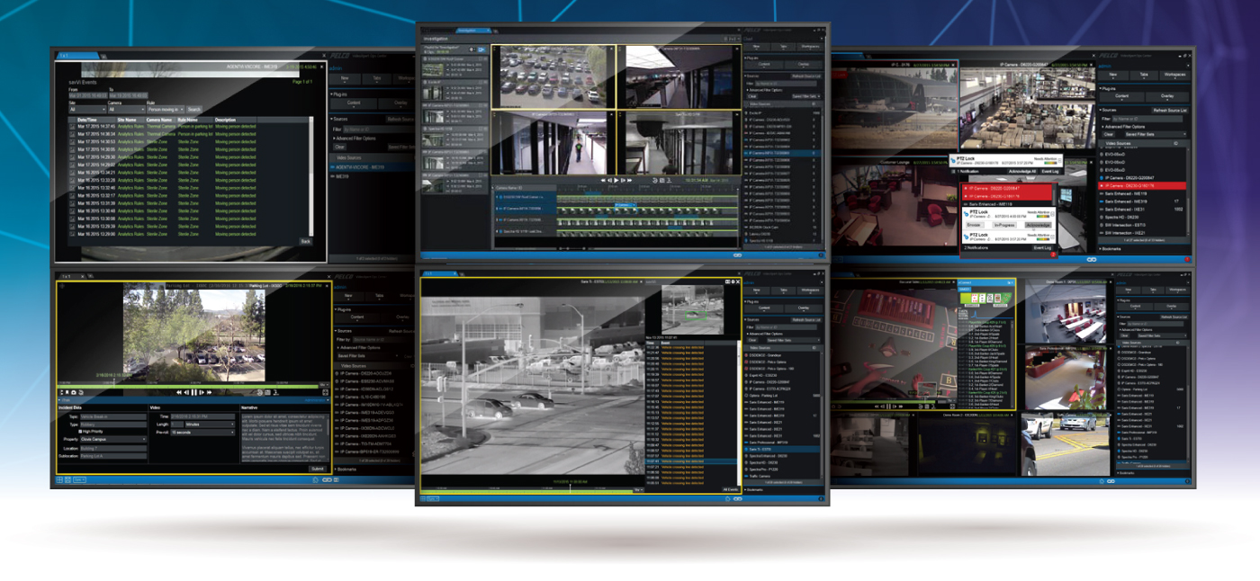Open the calendar icon in Parking Lot playback bar
The width and height of the screenshot is (1260, 581).
click(267, 392)
